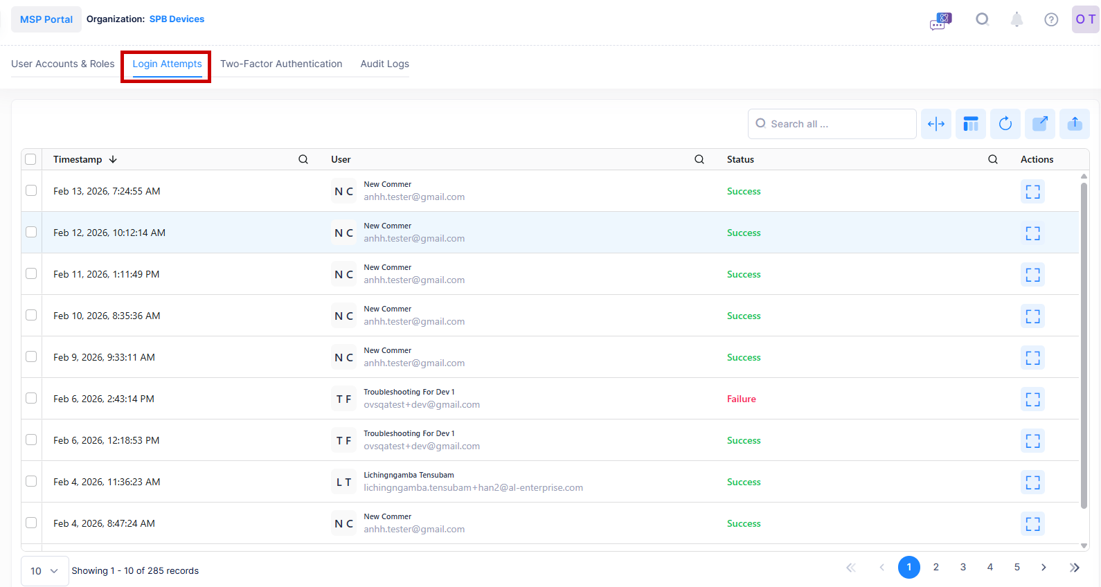Screen dimensions: 1101x587
Task: Open the AI chat assistant icon
Action: click(x=940, y=20)
